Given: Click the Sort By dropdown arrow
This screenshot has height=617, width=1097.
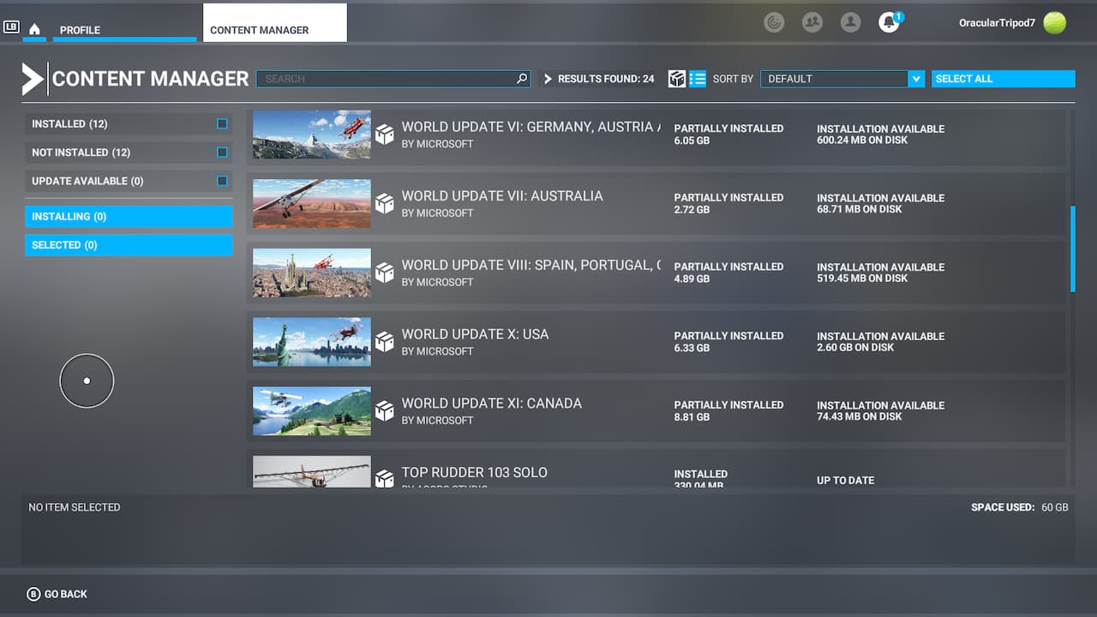Looking at the screenshot, I should pyautogui.click(x=917, y=79).
